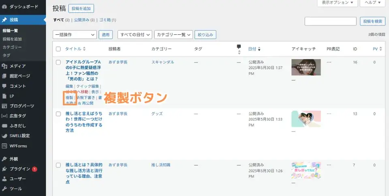This screenshot has height=196, width=389.
Task: Click the eyecatch thumbnail of post ID 13
Action: [306, 119]
